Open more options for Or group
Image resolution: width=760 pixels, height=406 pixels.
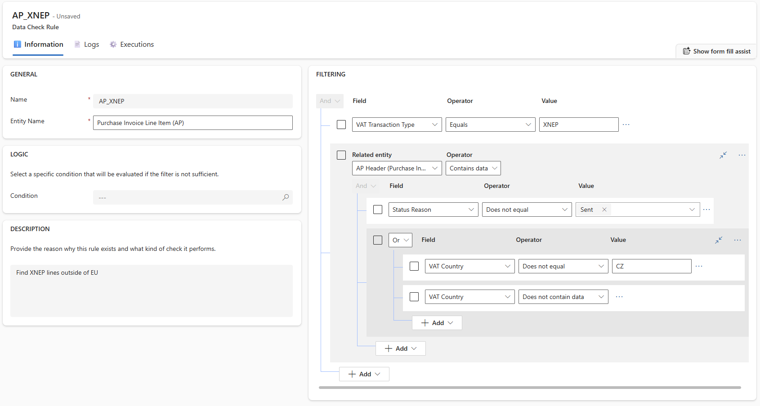point(738,240)
